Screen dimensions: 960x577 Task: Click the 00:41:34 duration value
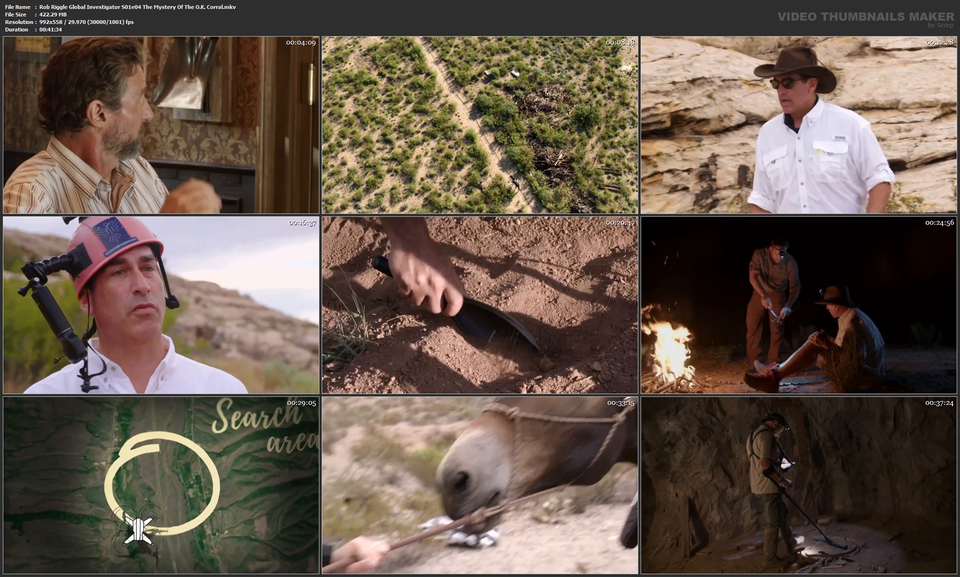[51, 30]
